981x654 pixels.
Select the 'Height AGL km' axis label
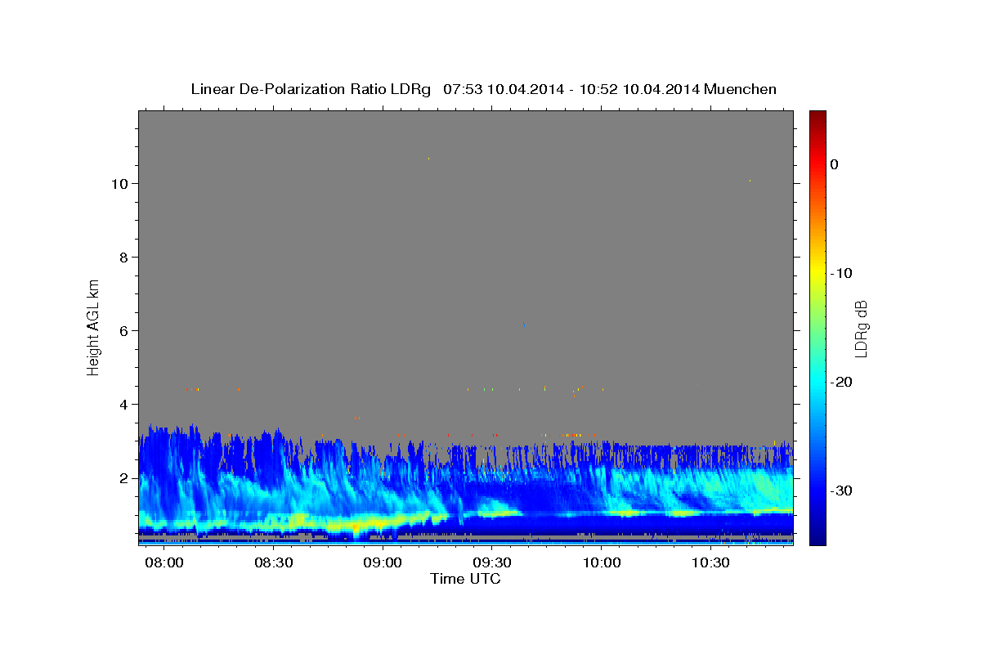[94, 326]
